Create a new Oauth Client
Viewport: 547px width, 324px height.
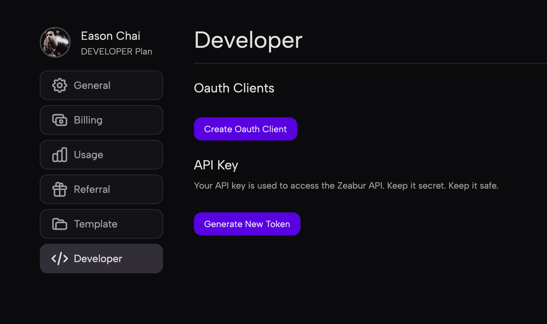click(x=246, y=129)
